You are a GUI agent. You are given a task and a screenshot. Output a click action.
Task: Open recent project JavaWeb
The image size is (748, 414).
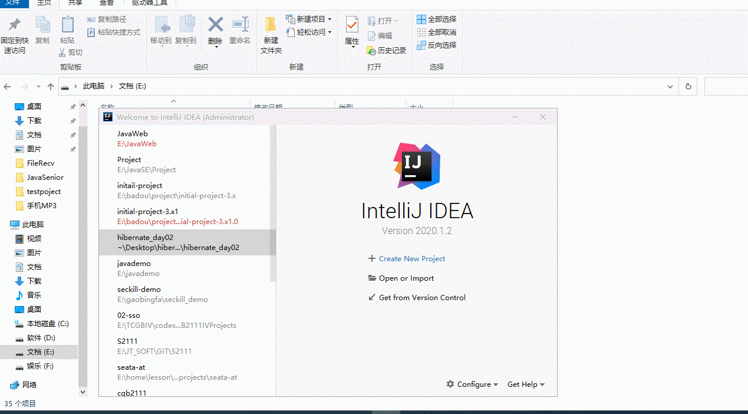click(184, 139)
